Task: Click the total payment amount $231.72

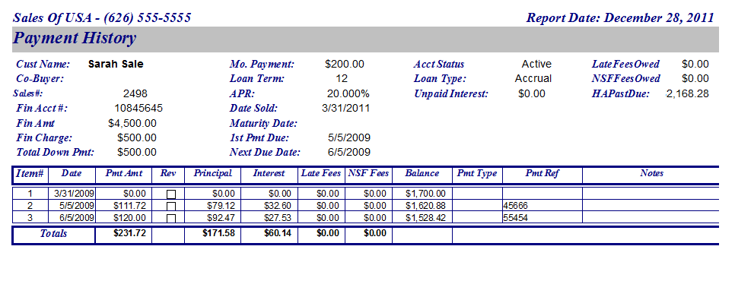Action: pyautogui.click(x=130, y=233)
